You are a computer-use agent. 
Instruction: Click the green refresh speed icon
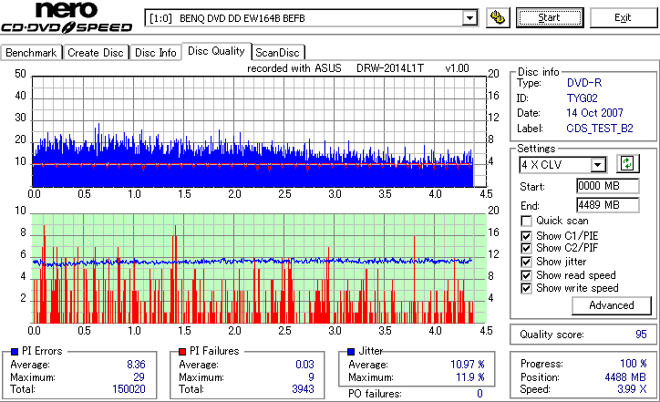pyautogui.click(x=627, y=164)
